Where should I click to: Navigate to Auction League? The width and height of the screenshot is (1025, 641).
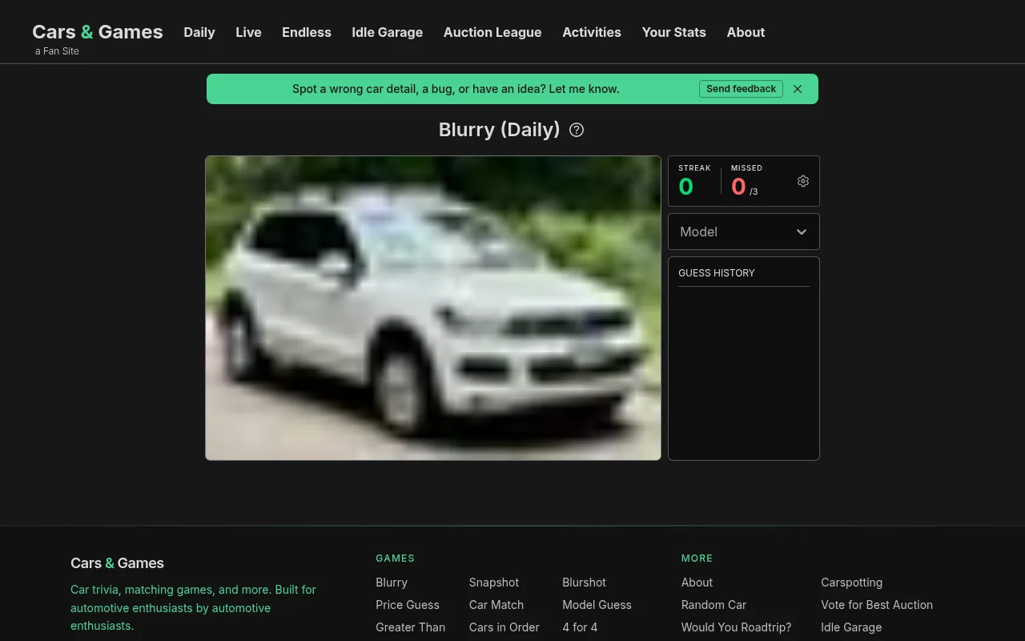click(492, 32)
